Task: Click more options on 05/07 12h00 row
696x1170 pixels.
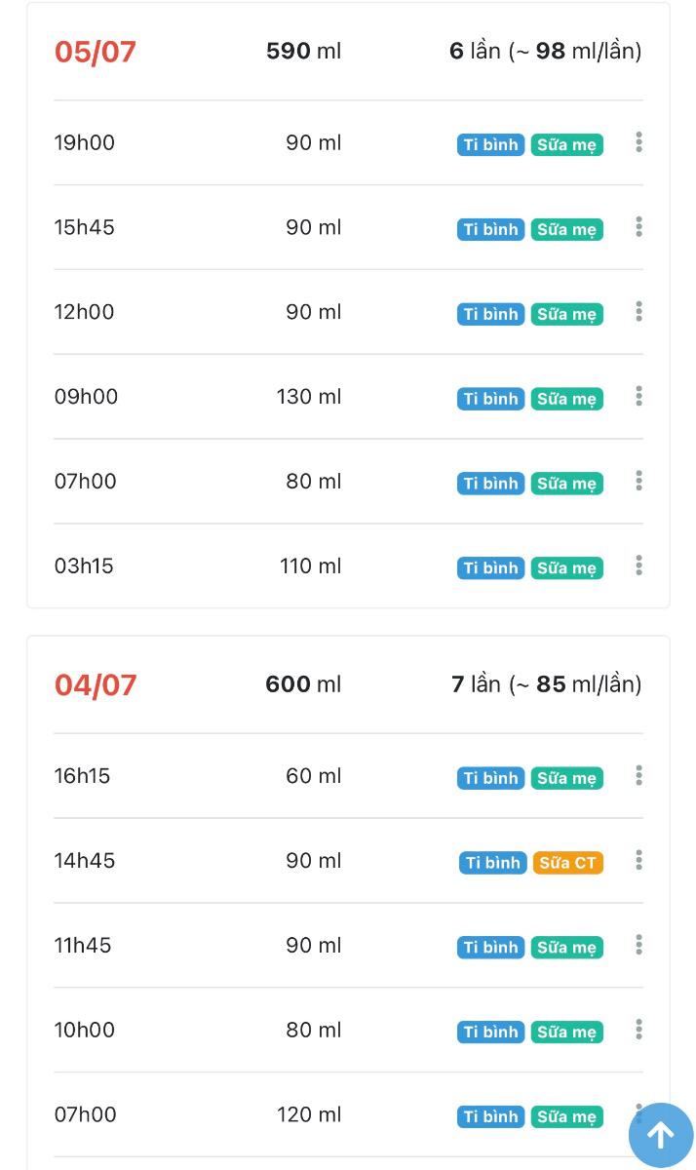Action: click(638, 312)
